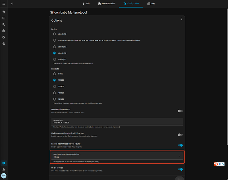Select the 921600 baudrate option

[x=55, y=99]
